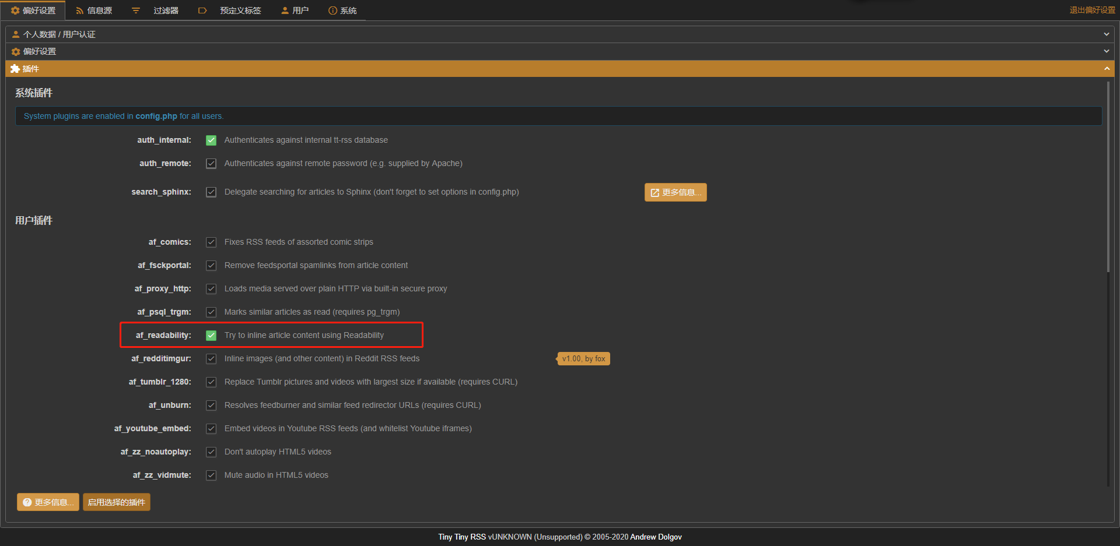Viewport: 1120px width, 546px height.
Task: Switch to the 用户 tab
Action: [x=295, y=10]
